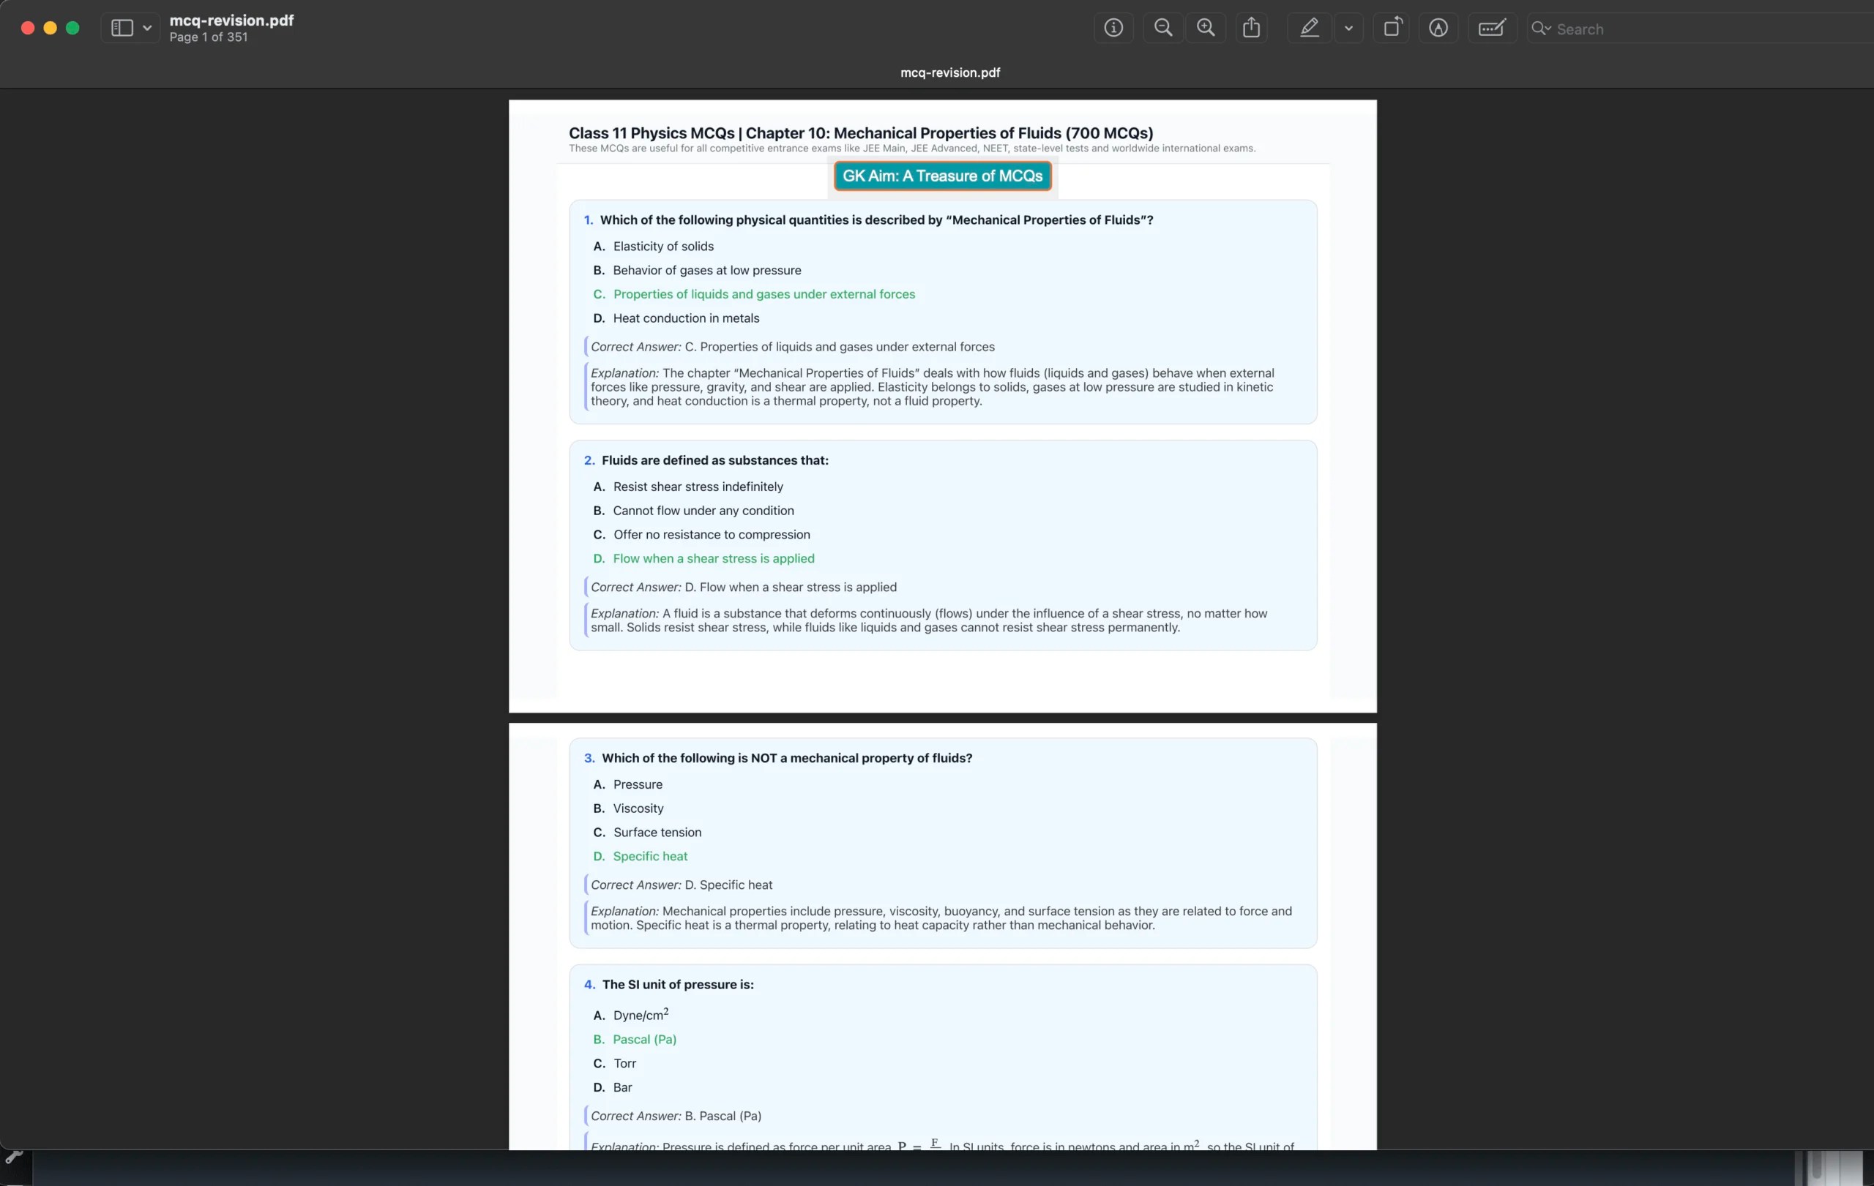Image resolution: width=1874 pixels, height=1186 pixels.
Task: Click the green full-screen window button
Action: pyautogui.click(x=72, y=28)
